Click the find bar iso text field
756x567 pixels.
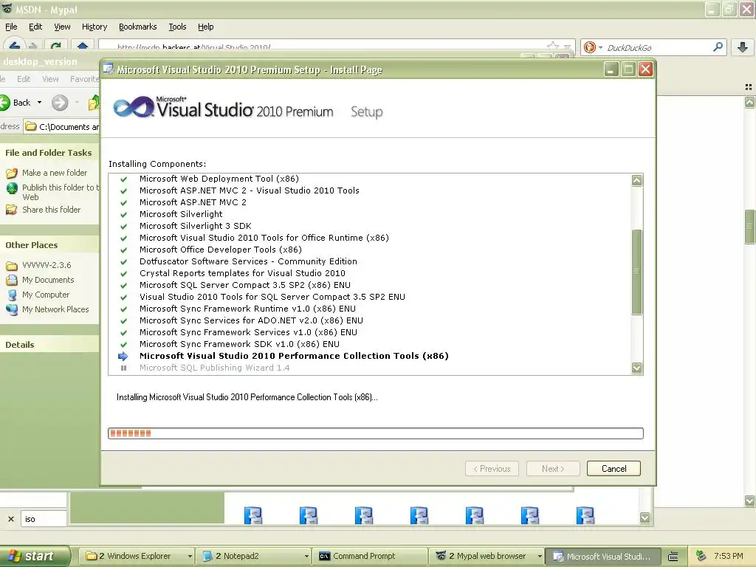pos(44,519)
